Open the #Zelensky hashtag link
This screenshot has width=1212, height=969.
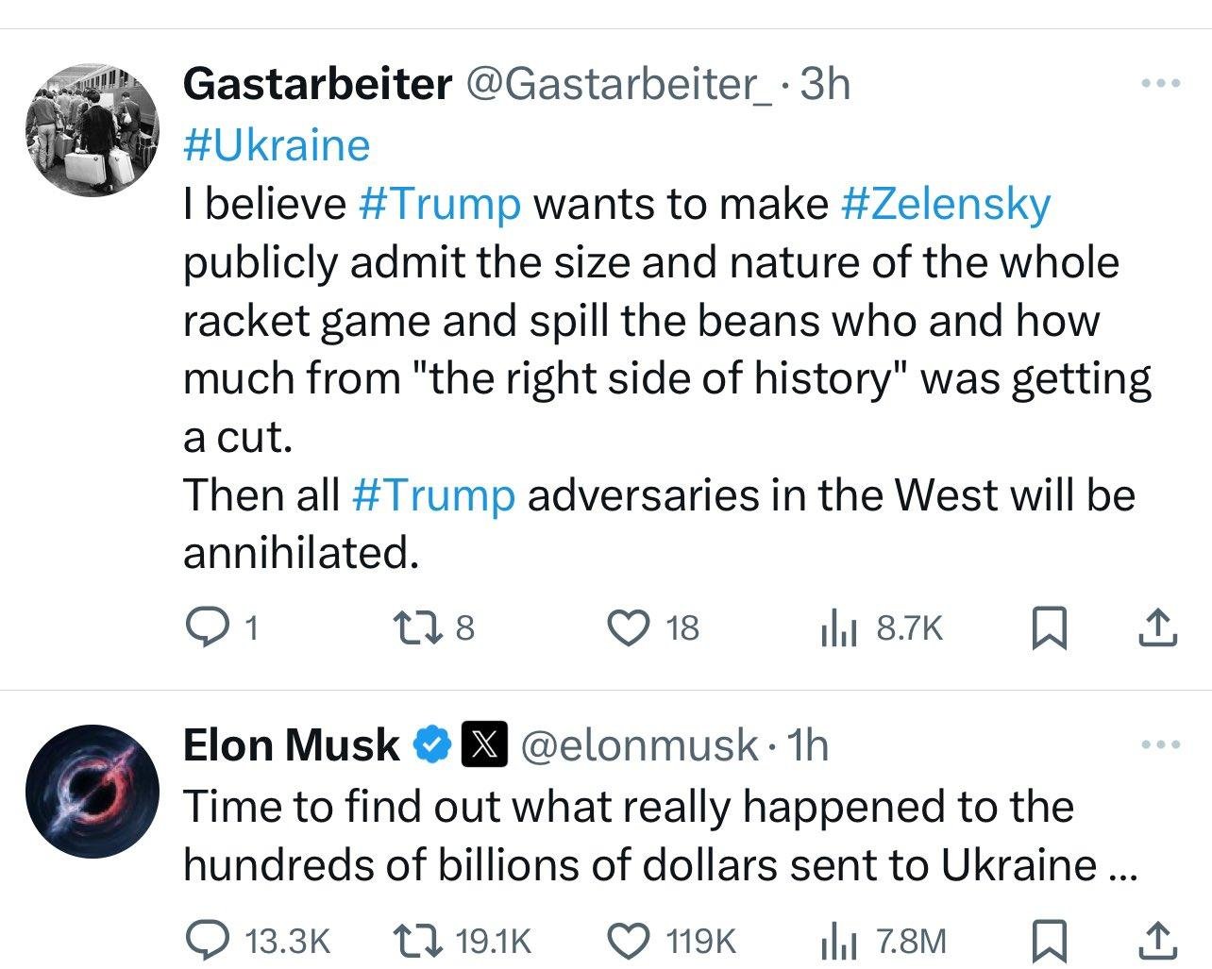coord(945,204)
